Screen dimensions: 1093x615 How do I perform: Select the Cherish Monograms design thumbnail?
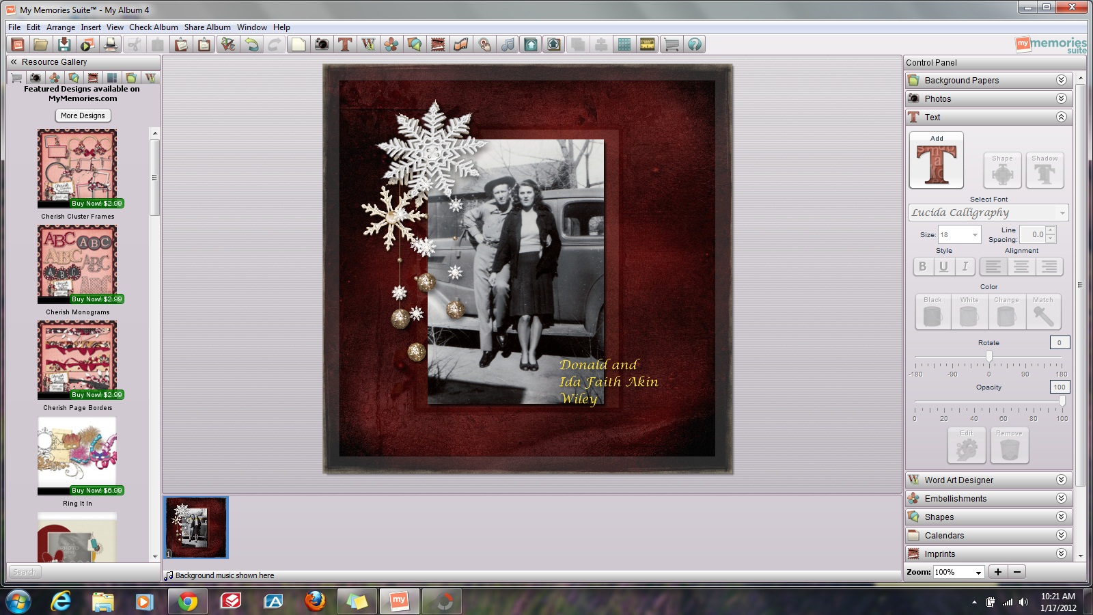pyautogui.click(x=77, y=264)
